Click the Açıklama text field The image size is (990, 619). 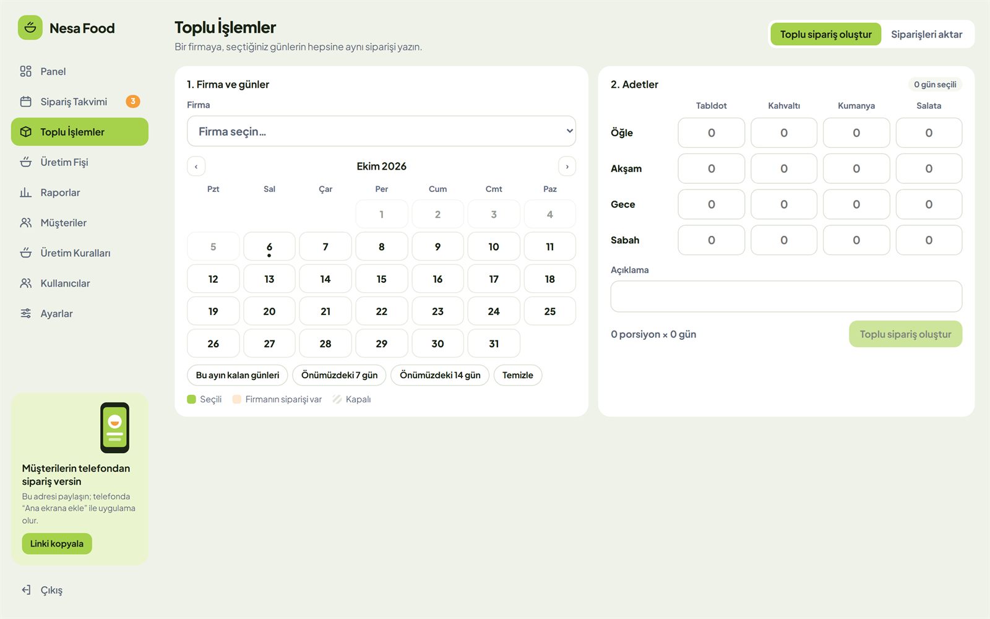[786, 297]
